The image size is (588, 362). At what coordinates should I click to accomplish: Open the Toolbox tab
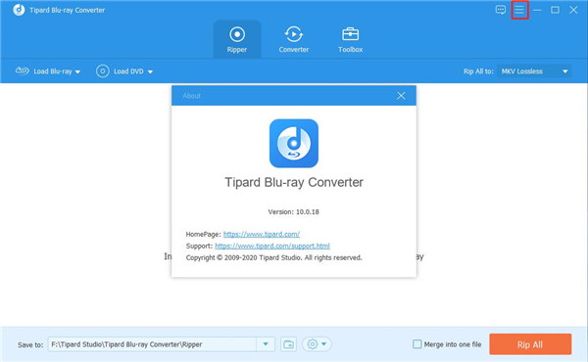(x=350, y=40)
